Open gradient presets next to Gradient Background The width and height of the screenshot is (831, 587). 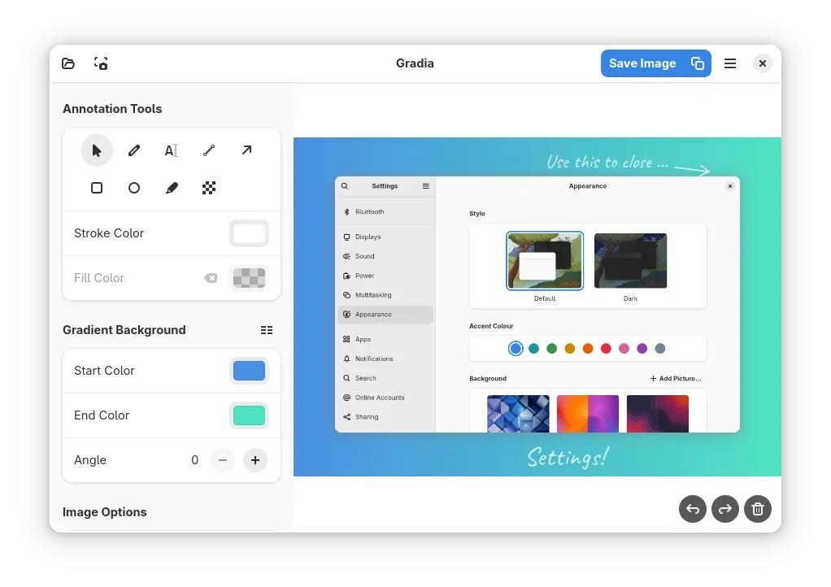point(267,330)
